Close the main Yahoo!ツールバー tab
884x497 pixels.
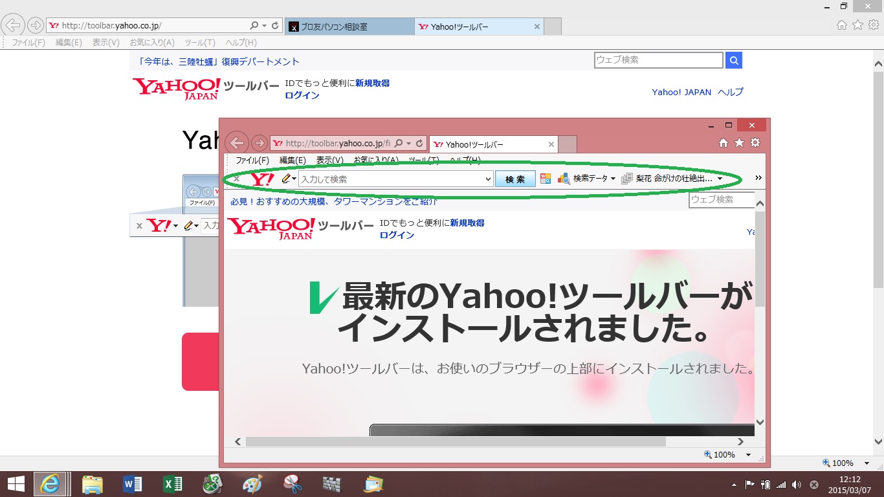537,27
